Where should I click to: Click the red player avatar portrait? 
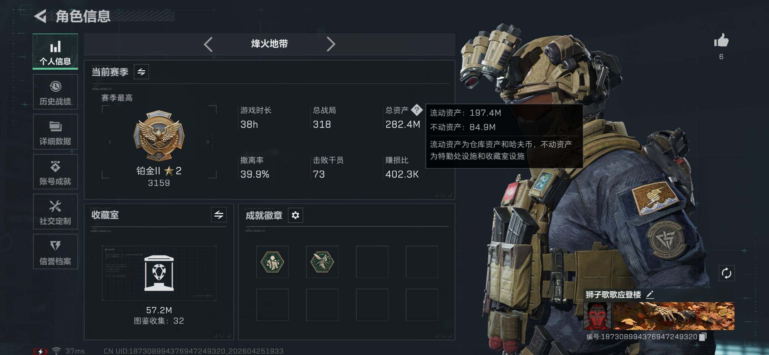[x=597, y=316]
